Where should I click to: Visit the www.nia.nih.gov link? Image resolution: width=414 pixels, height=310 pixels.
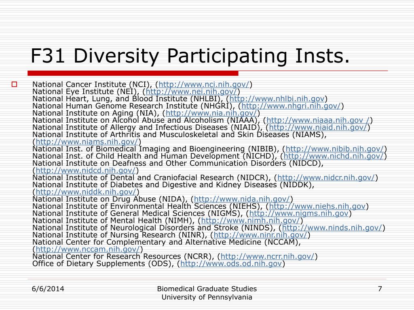[x=211, y=113]
